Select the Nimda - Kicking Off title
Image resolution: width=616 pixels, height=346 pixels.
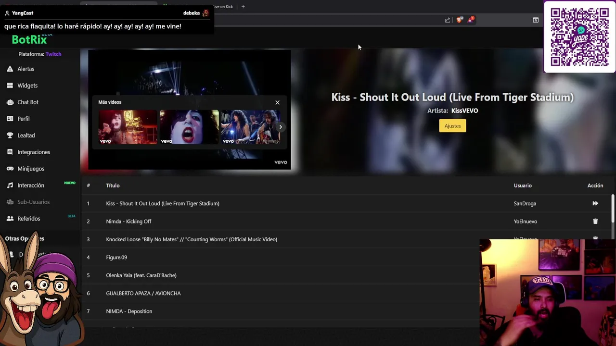coord(128,222)
